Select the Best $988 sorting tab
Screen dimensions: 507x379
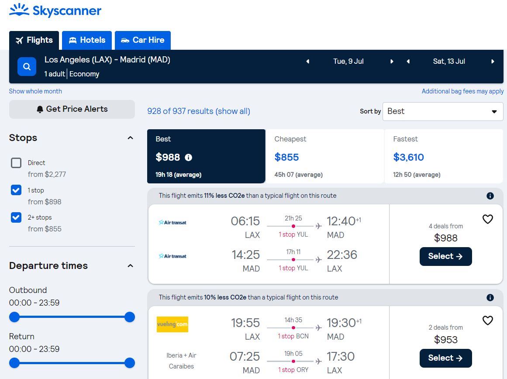point(206,156)
